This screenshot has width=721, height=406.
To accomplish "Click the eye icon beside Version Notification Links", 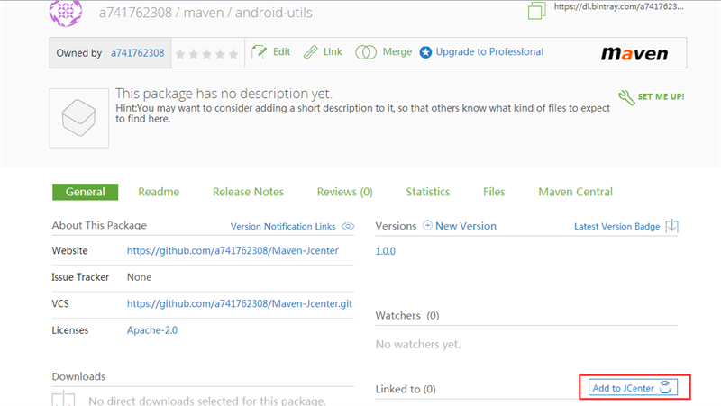I will pyautogui.click(x=348, y=226).
